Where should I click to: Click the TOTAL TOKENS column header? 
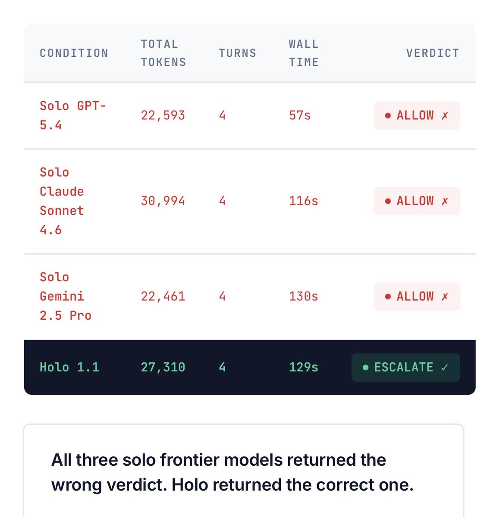(163, 53)
